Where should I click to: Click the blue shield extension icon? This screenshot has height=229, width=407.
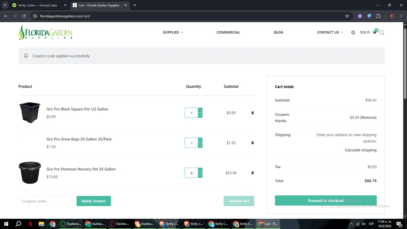(369, 16)
